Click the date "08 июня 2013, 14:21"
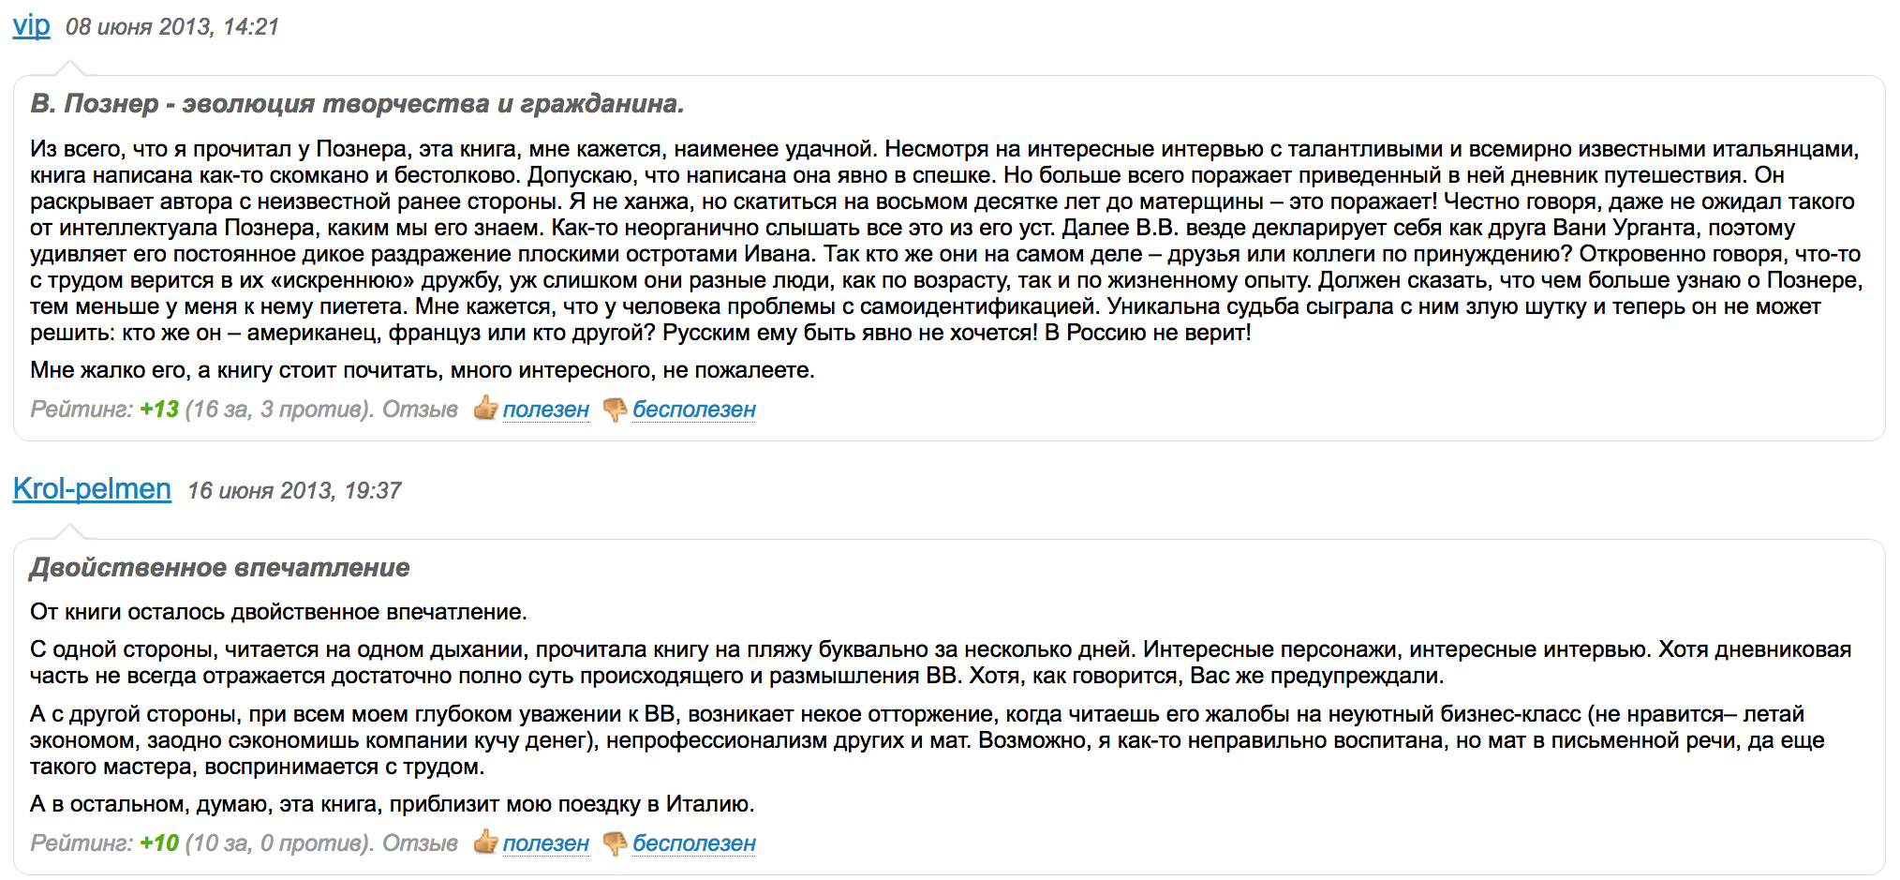 172,26
